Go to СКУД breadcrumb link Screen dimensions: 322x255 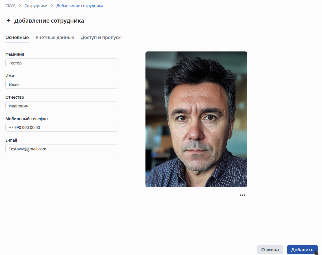click(x=10, y=6)
